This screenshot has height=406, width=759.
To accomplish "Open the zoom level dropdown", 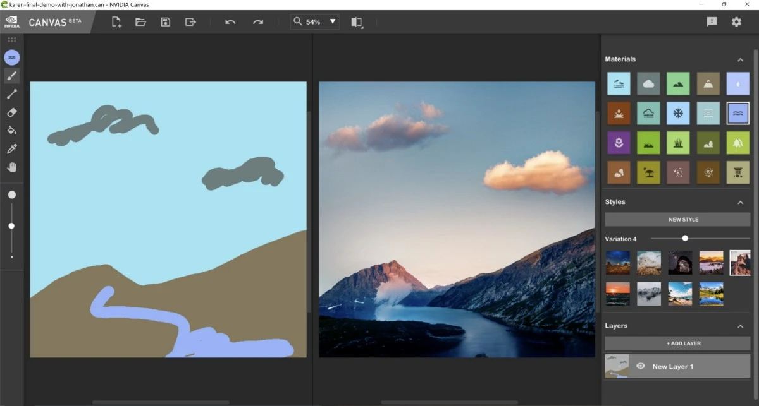I will (331, 21).
